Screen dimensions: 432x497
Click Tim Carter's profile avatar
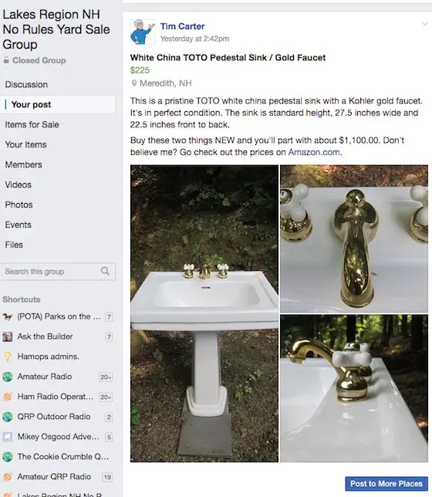coord(143,32)
